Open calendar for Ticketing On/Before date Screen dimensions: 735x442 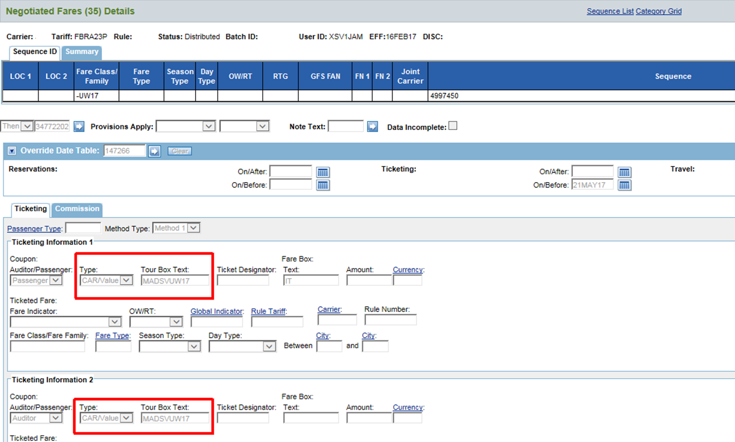(624, 185)
